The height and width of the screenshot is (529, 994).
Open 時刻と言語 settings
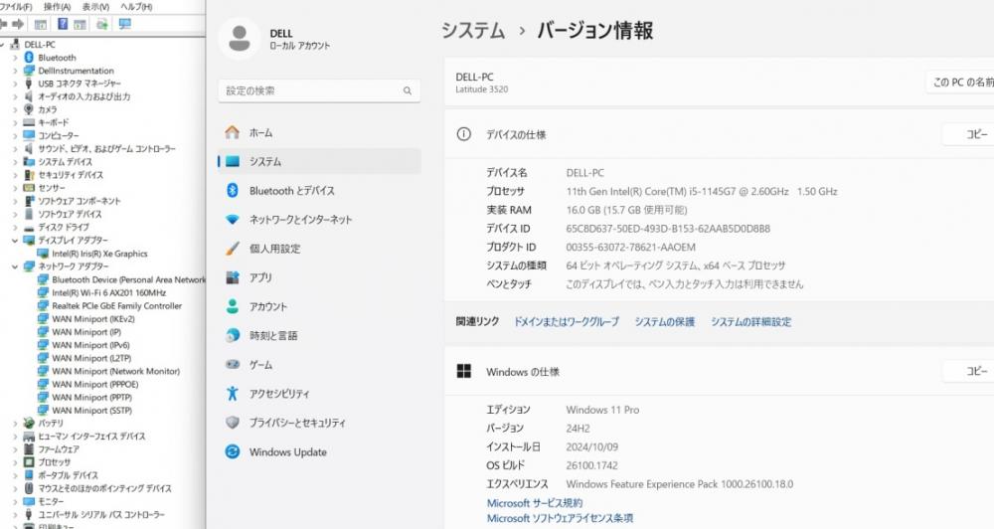[319, 335]
